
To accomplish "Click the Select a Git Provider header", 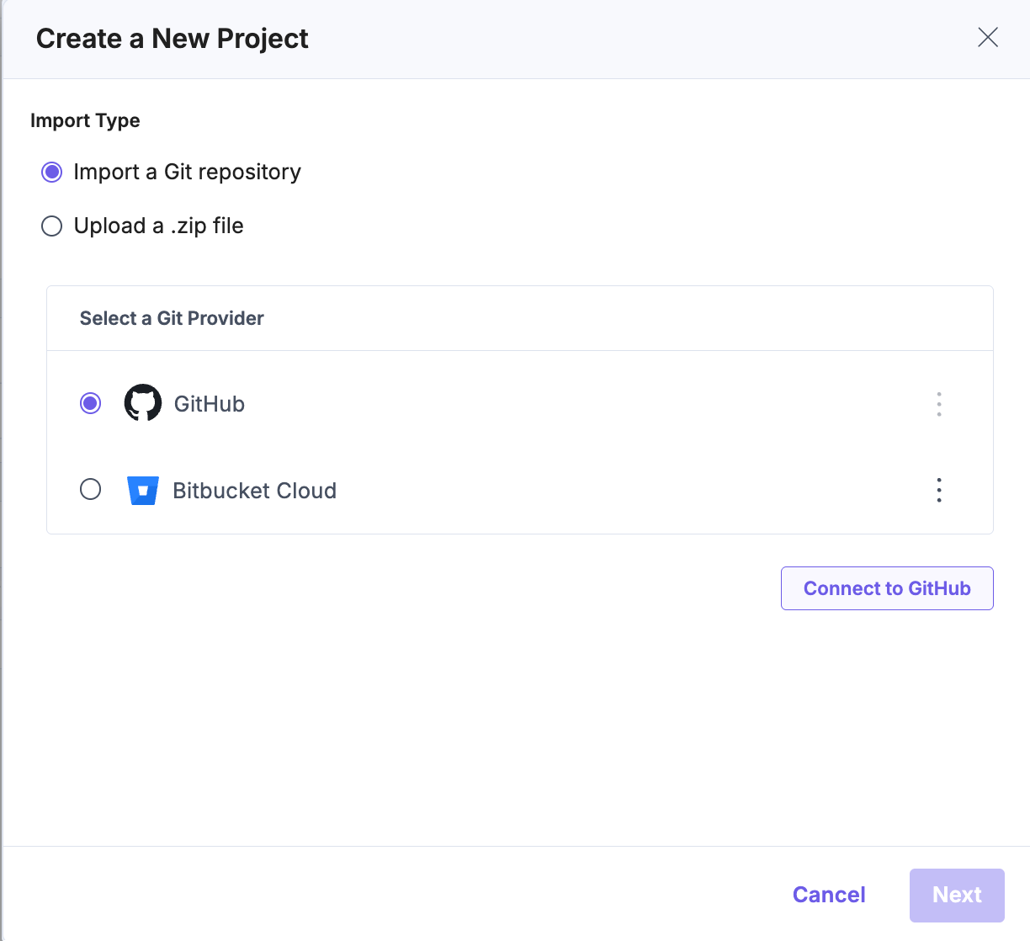I will coord(172,318).
